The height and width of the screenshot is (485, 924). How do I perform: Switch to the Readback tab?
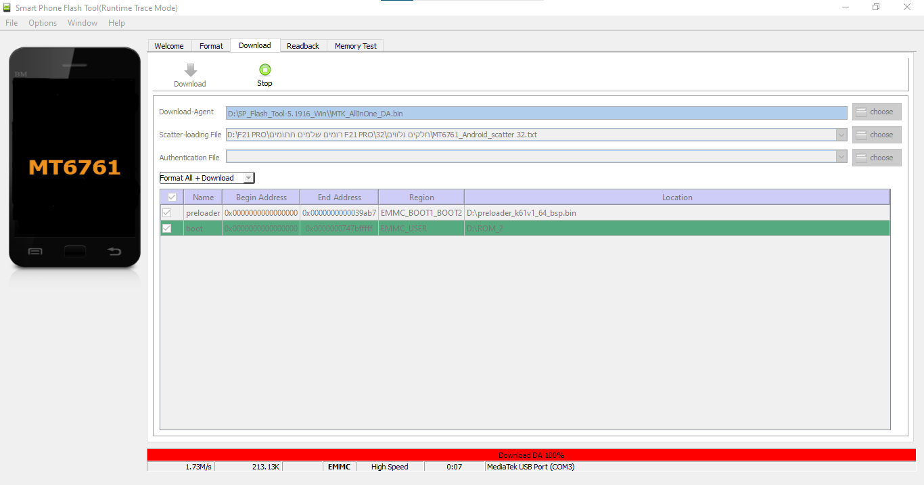pos(302,46)
